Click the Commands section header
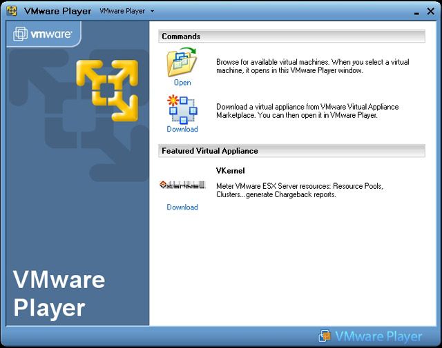The height and width of the screenshot is (348, 442). 181,37
